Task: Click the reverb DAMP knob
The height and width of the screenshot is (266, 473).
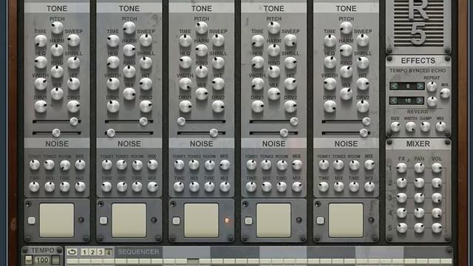Action: [426, 126]
